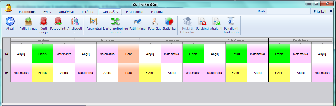The image size is (336, 106).
Task: Click Atrakinti unlock icon
Action: [216, 21]
